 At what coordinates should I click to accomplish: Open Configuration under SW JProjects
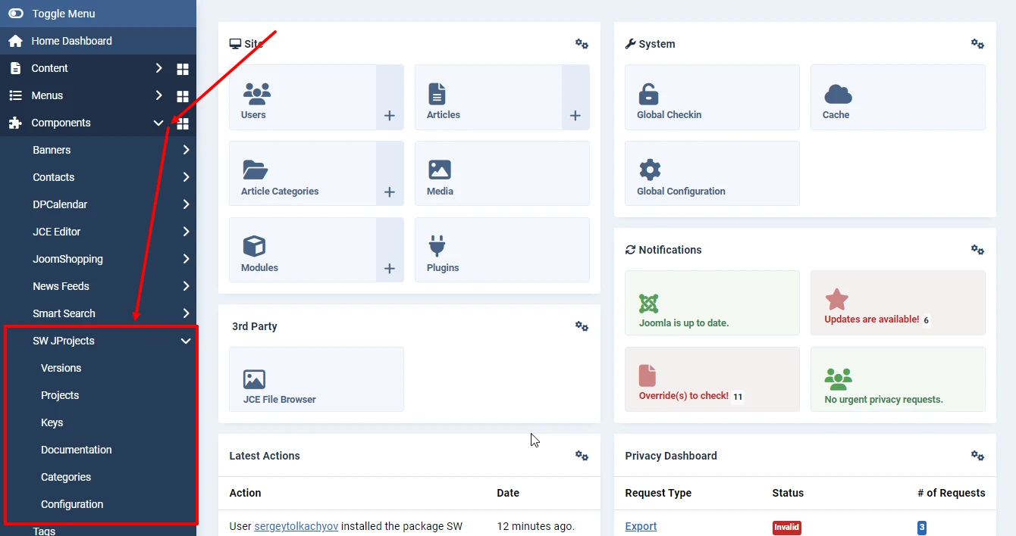tap(72, 504)
